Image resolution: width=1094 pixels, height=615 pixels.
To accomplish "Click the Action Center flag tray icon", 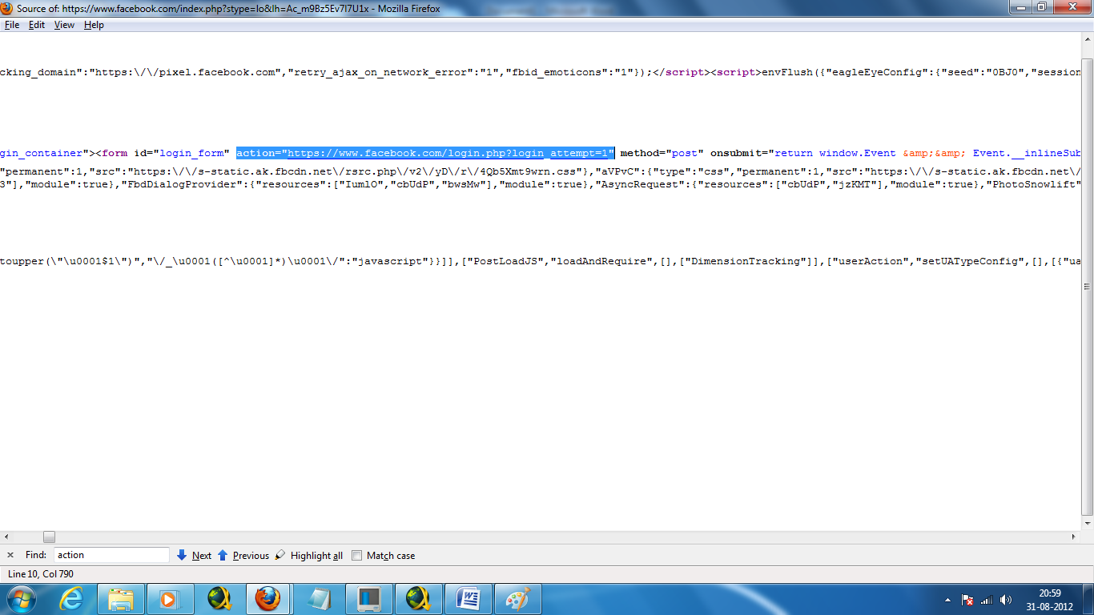I will pos(967,600).
